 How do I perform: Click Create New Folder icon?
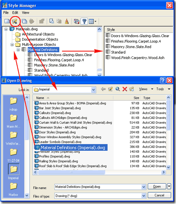pos(132,89)
